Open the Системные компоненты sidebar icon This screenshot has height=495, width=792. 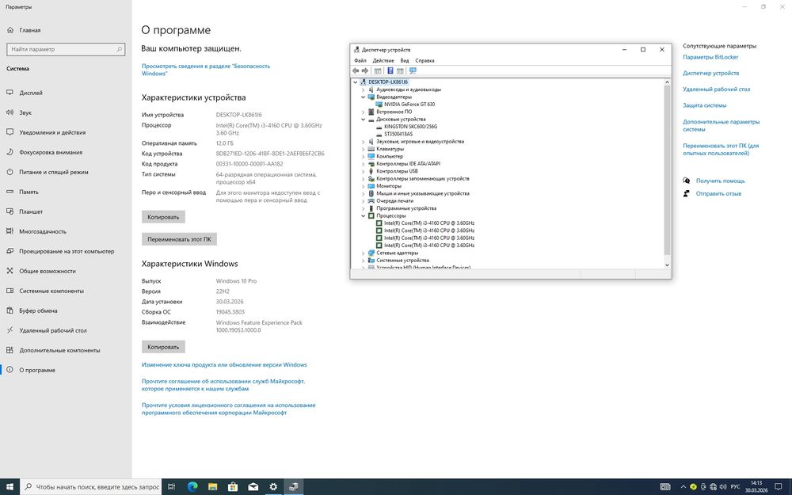coord(10,291)
